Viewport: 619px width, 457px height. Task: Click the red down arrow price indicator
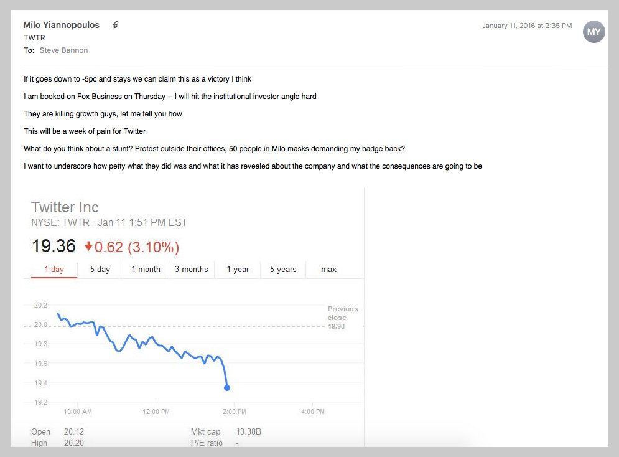pyautogui.click(x=88, y=247)
